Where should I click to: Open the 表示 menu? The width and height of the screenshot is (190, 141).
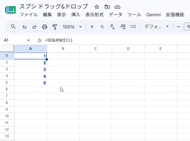[x=61, y=15]
